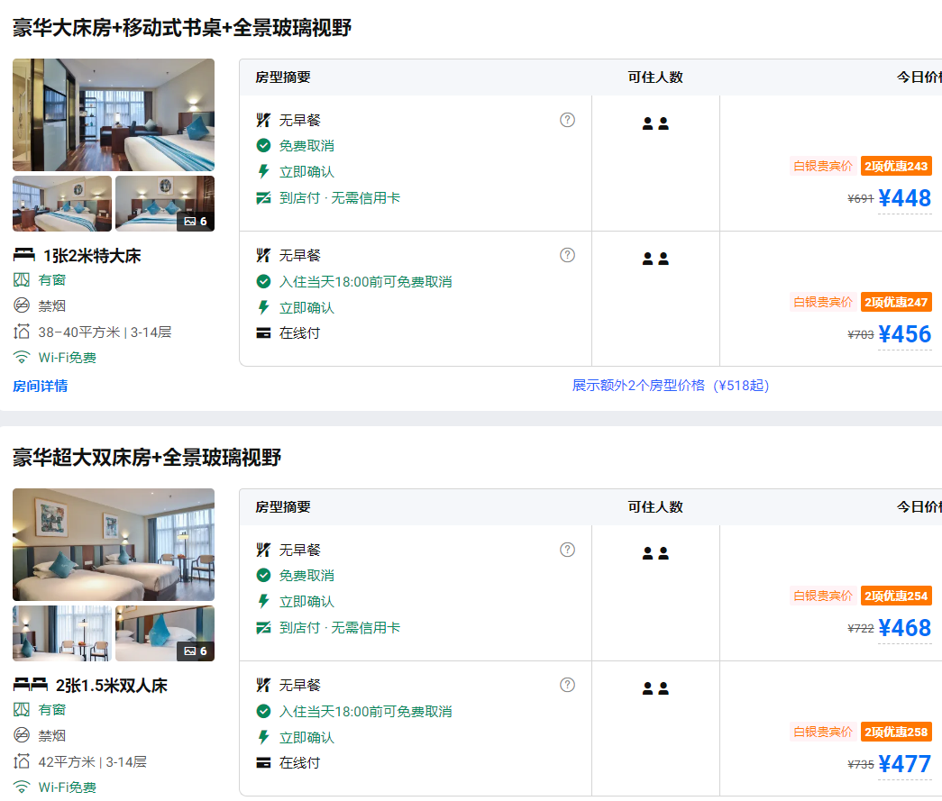This screenshot has height=801, width=942.
Task: Open help icon for ¥468 room rate
Action: point(567,550)
